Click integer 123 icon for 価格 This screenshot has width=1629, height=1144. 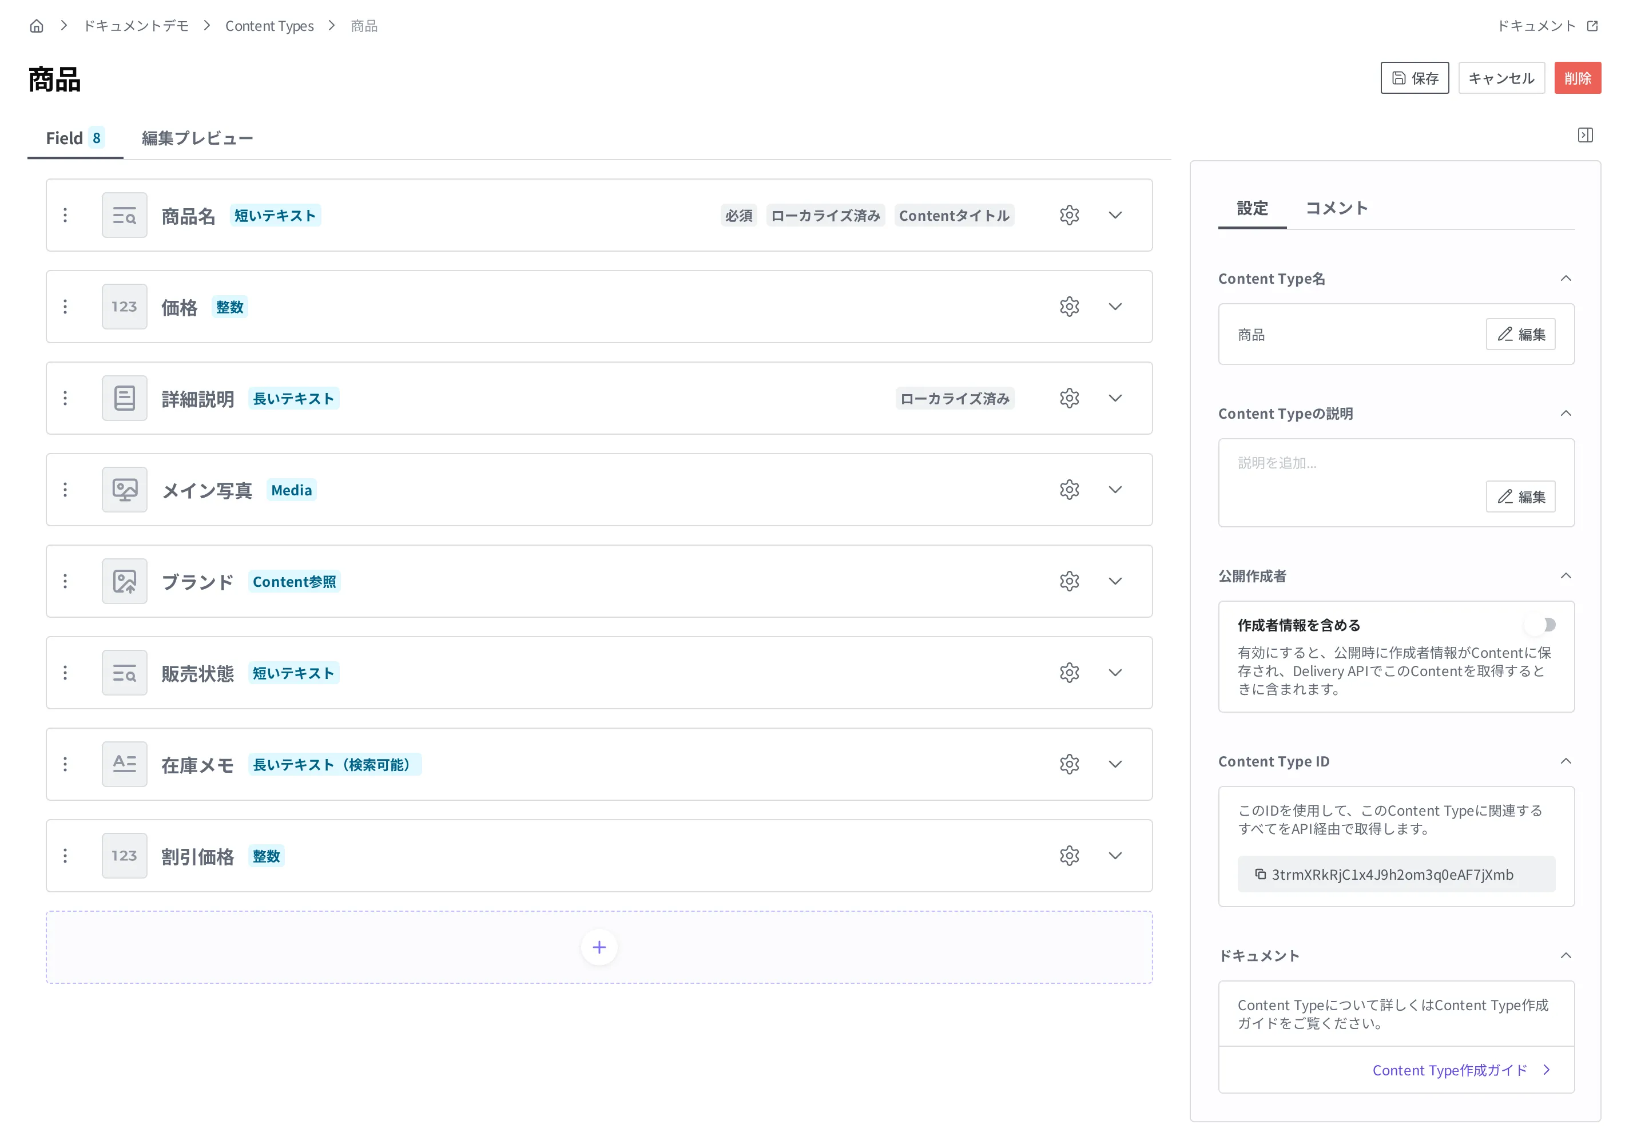pos(124,307)
